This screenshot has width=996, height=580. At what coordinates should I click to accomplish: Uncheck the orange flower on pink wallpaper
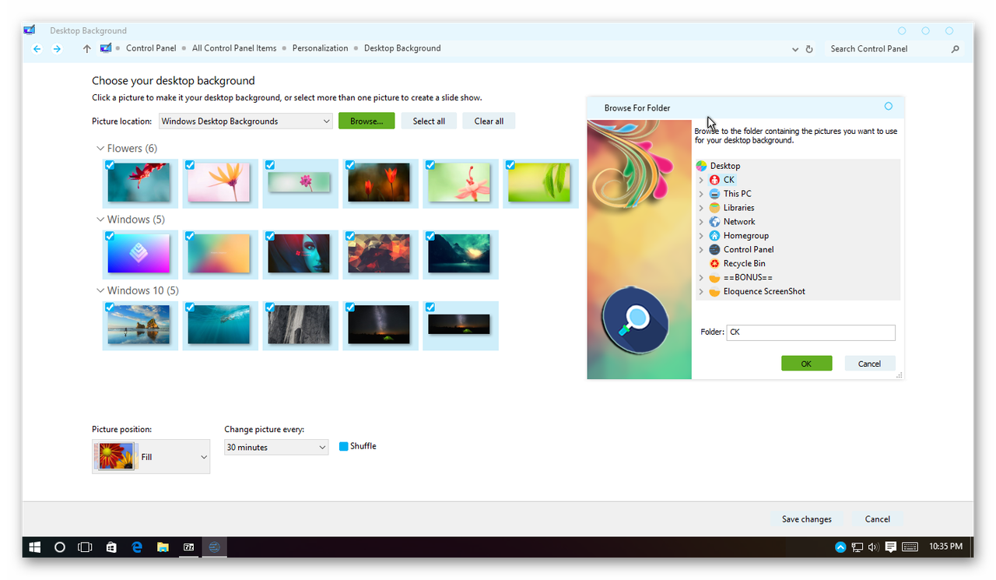point(190,165)
